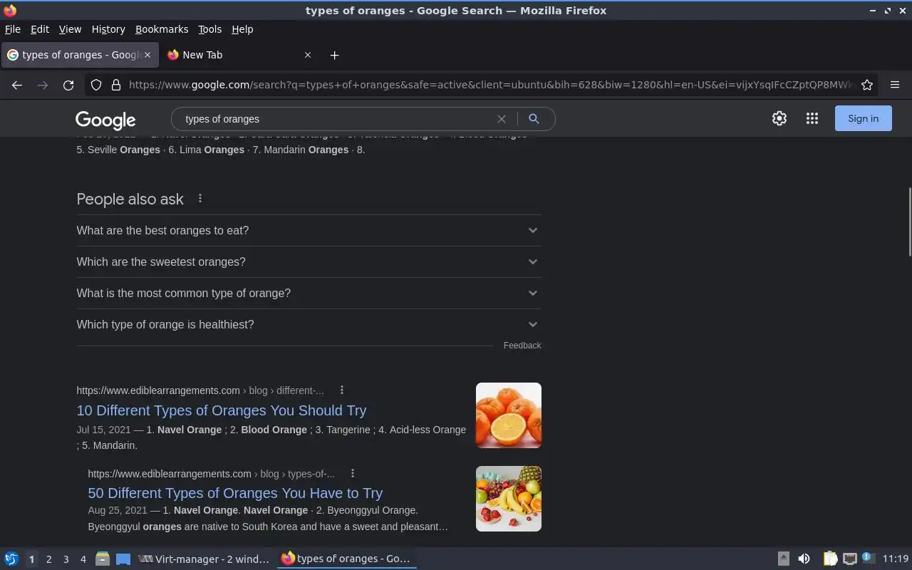Open the network connection tray icon
The height and width of the screenshot is (570, 912).
pyautogui.click(x=849, y=559)
